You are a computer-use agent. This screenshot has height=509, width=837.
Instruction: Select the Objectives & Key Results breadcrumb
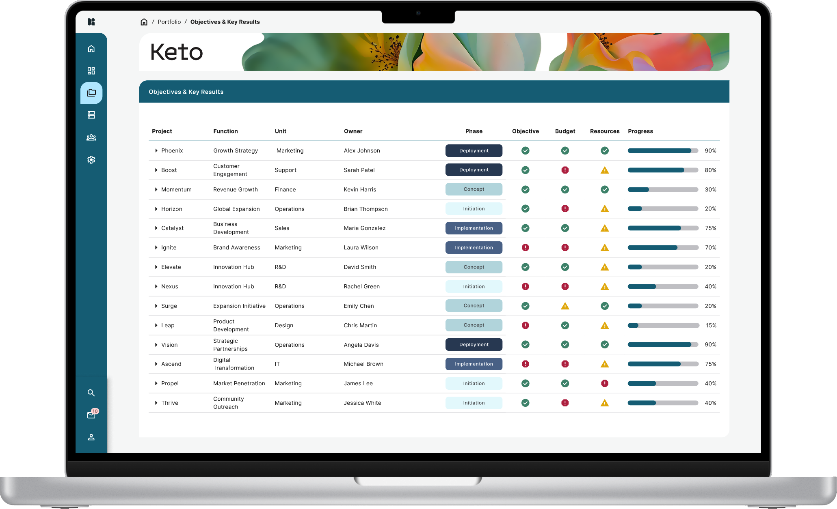coord(225,21)
